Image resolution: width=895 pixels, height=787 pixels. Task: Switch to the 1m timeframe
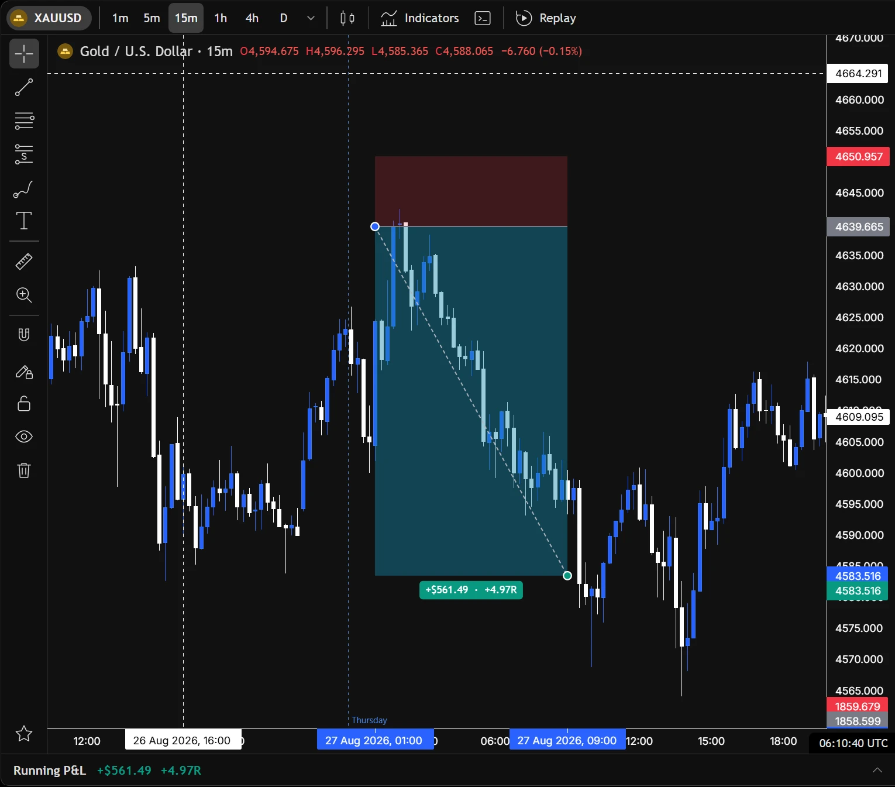[121, 18]
